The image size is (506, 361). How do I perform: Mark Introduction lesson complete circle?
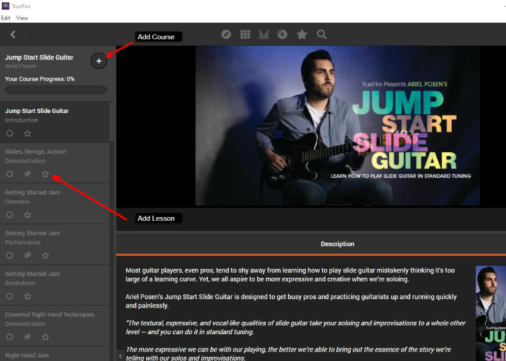tap(10, 133)
